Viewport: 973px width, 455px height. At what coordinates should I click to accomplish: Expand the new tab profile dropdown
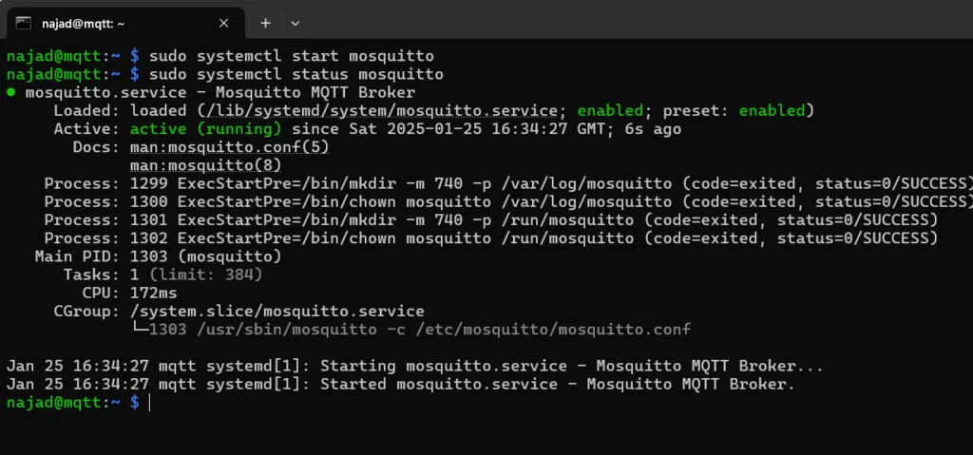296,23
